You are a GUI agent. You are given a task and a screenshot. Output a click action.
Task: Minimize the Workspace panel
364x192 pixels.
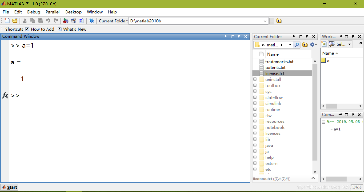pos(340,36)
